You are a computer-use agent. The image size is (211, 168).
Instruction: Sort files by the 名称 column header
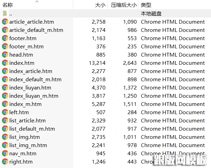(8, 5)
